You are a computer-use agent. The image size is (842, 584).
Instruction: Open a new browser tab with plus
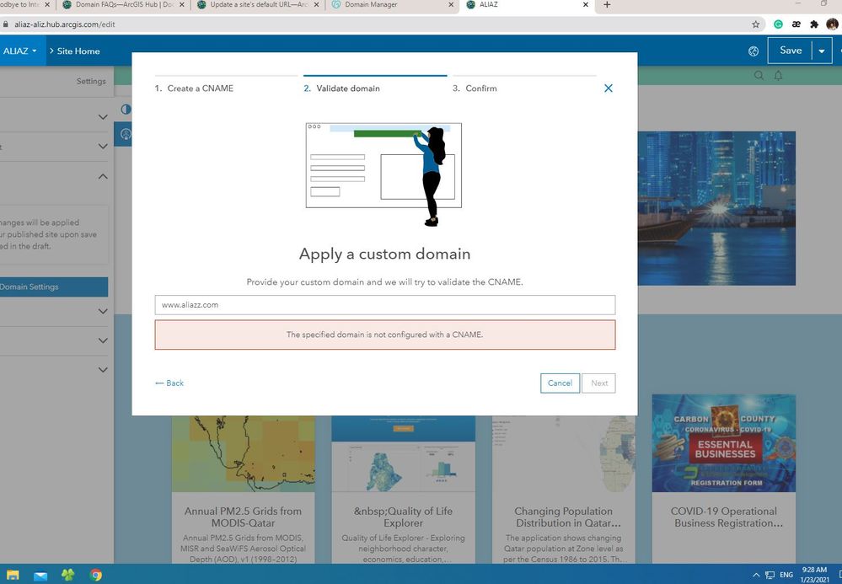click(x=607, y=5)
